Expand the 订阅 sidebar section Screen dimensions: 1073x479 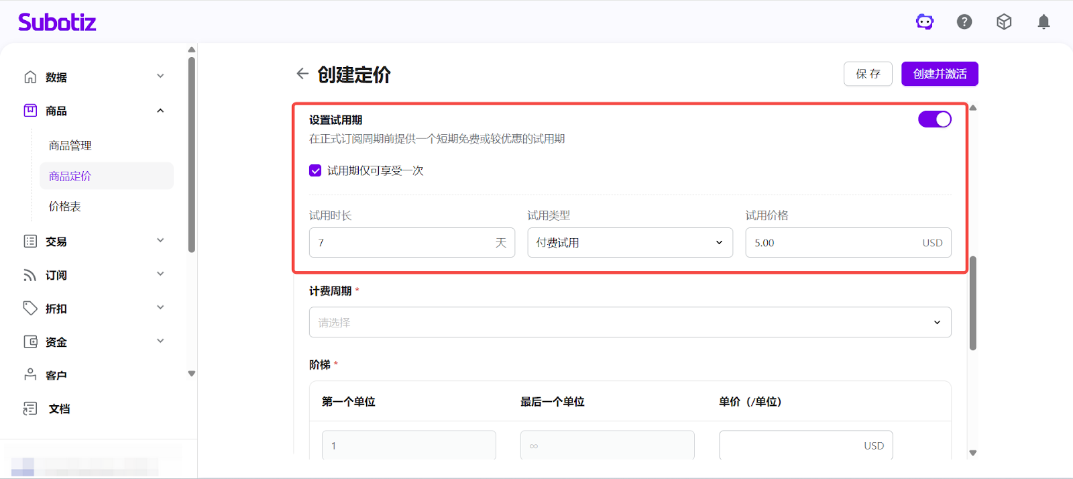[160, 274]
